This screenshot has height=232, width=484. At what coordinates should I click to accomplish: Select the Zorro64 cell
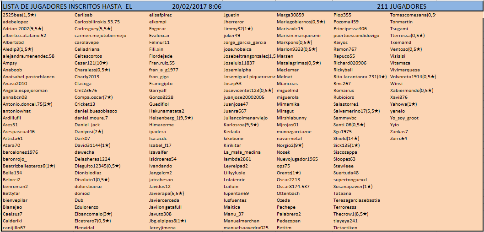pos(398,138)
